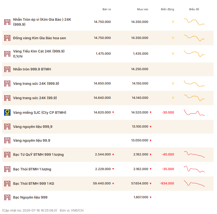Select the Vàng nguyên liệu 99.9 row
217x214 pixels.
108,141
